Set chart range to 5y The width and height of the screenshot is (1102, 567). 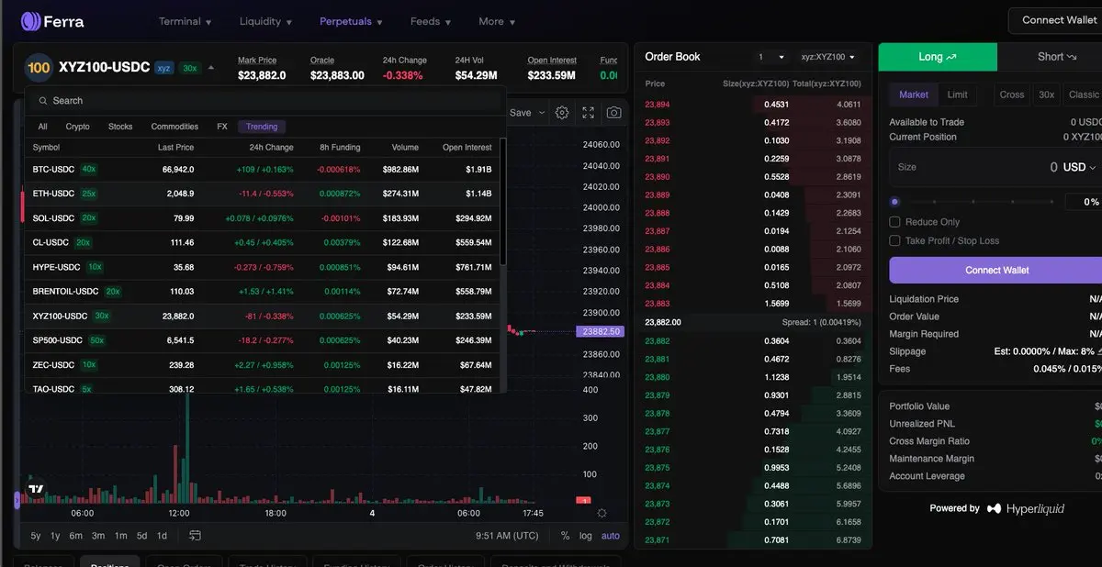tap(36, 536)
